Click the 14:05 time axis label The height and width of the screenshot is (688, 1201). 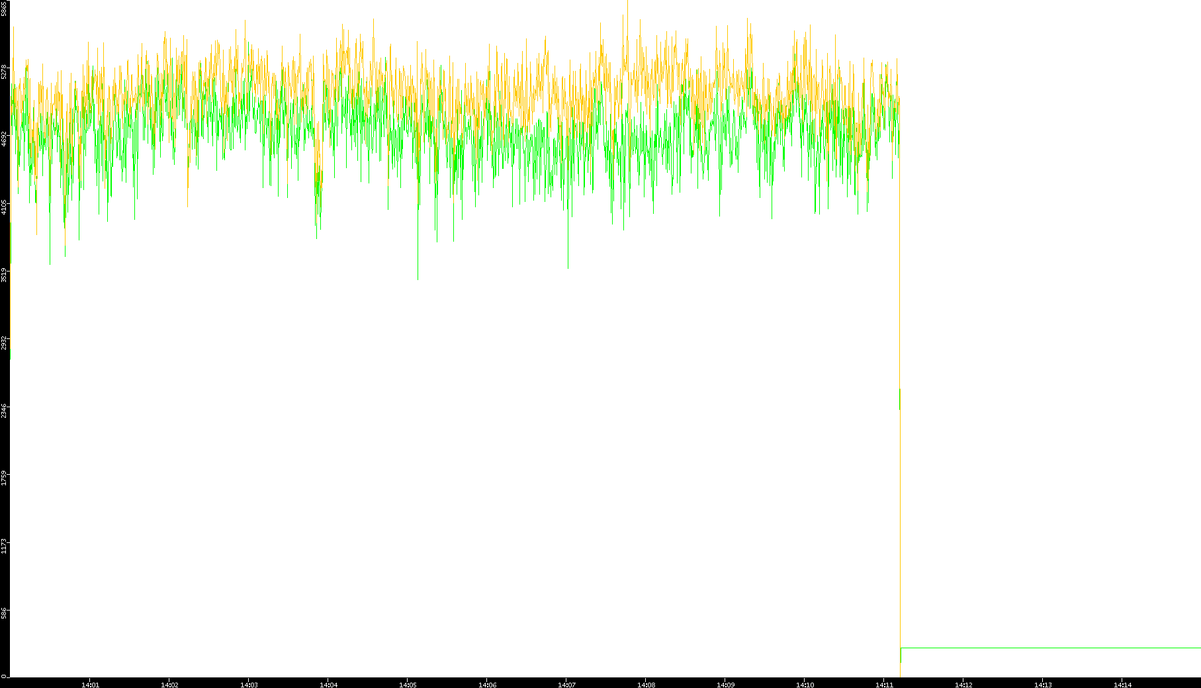click(408, 684)
